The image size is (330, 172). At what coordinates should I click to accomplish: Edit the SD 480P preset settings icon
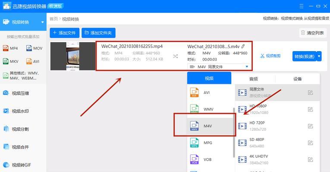310,143
